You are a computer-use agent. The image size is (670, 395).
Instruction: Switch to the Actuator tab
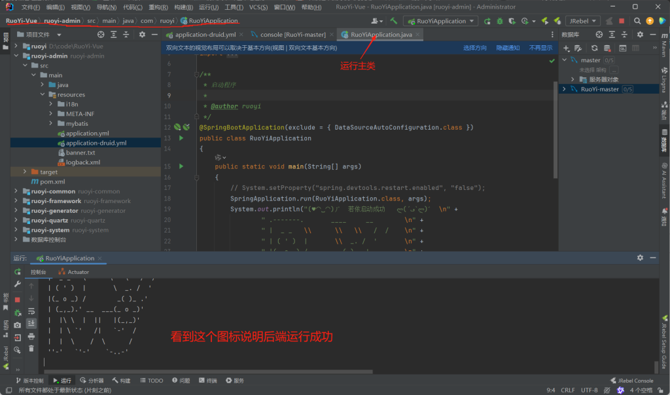click(x=73, y=272)
